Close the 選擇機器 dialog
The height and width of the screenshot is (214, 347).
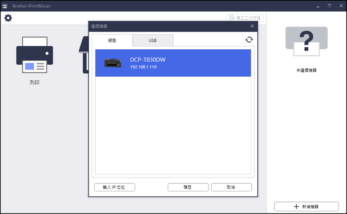252,26
